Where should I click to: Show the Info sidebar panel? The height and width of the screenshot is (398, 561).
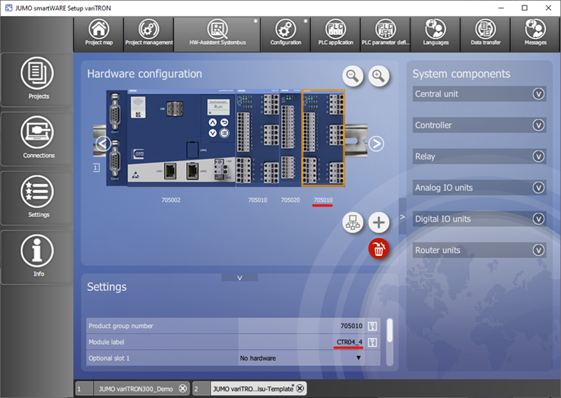[x=38, y=256]
